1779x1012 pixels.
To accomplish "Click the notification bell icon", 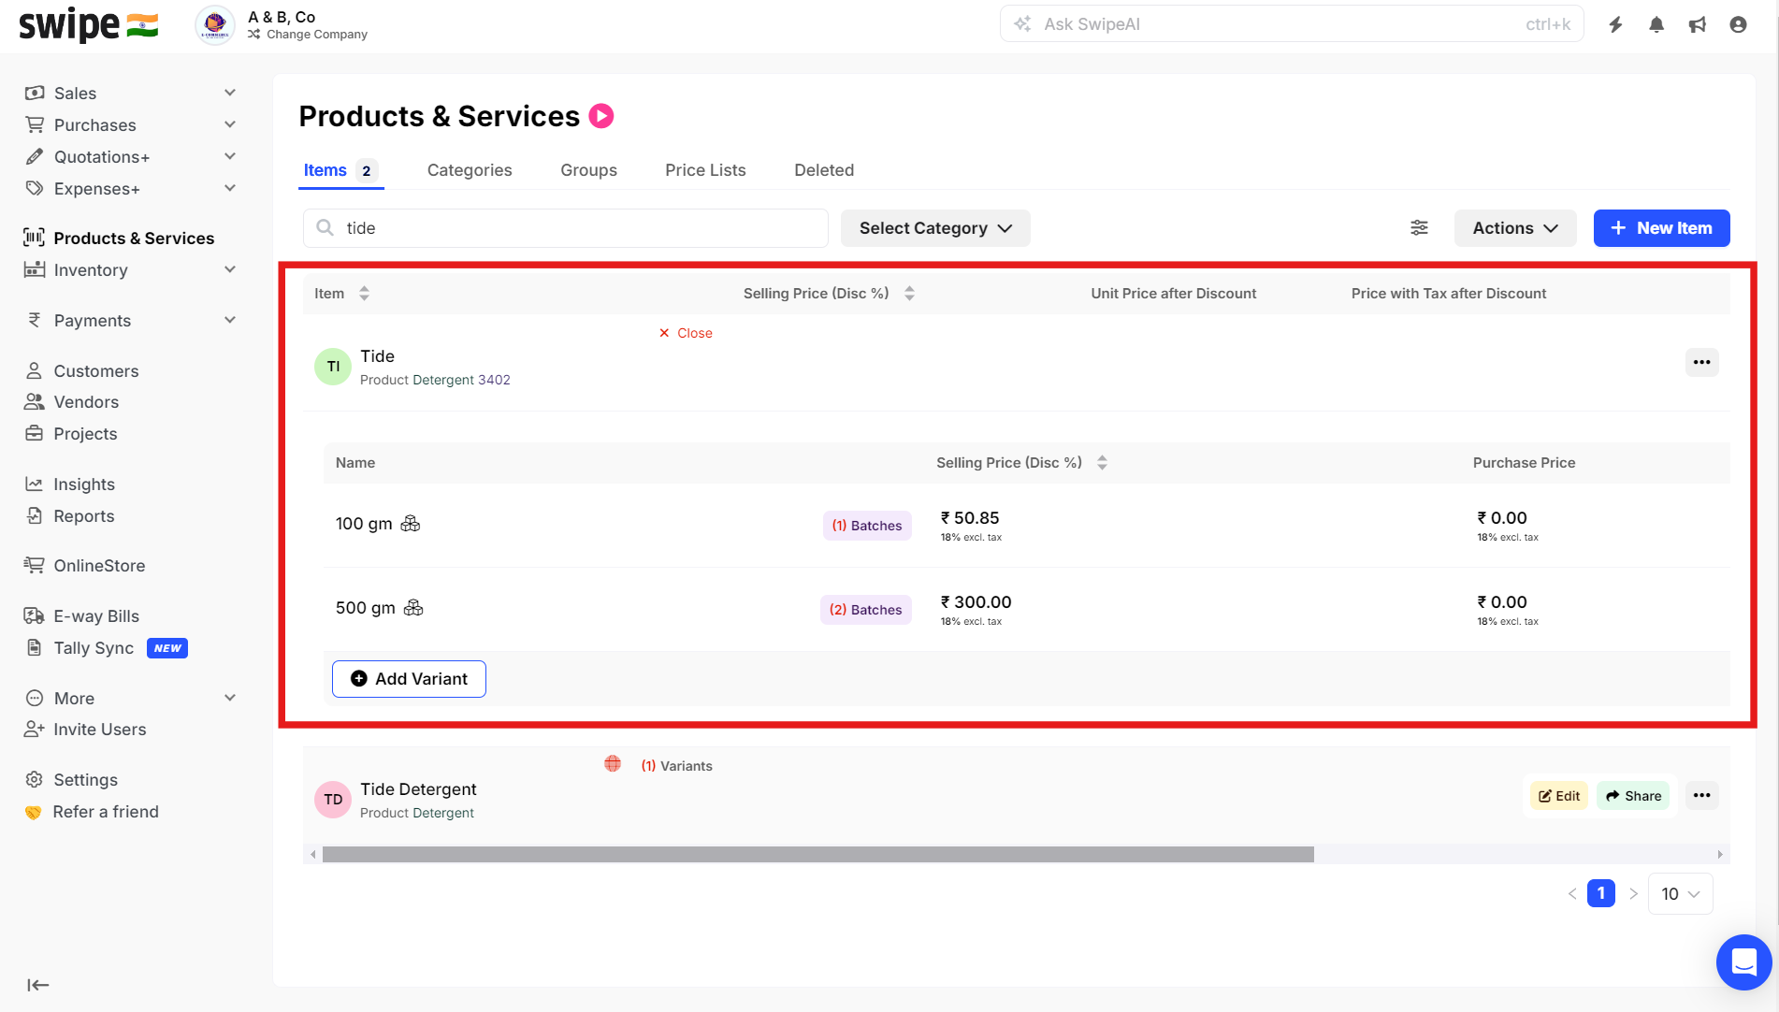I will (x=1656, y=24).
